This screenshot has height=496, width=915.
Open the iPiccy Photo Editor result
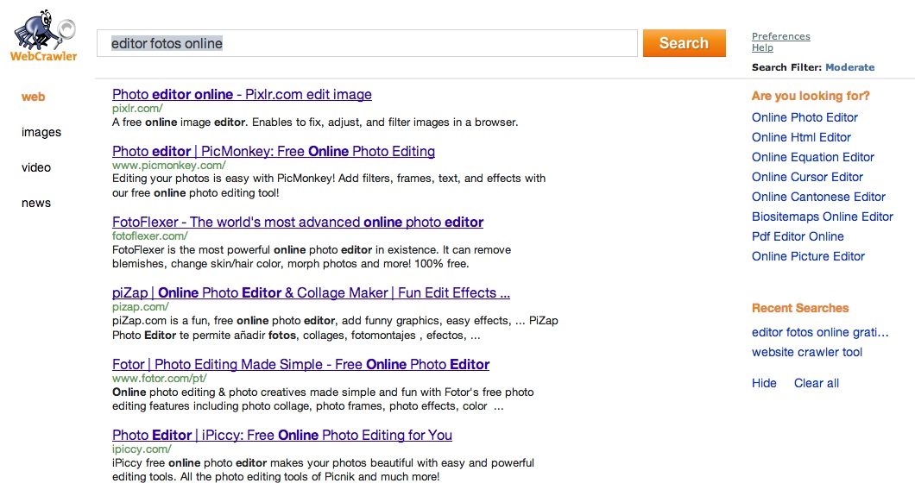(281, 435)
